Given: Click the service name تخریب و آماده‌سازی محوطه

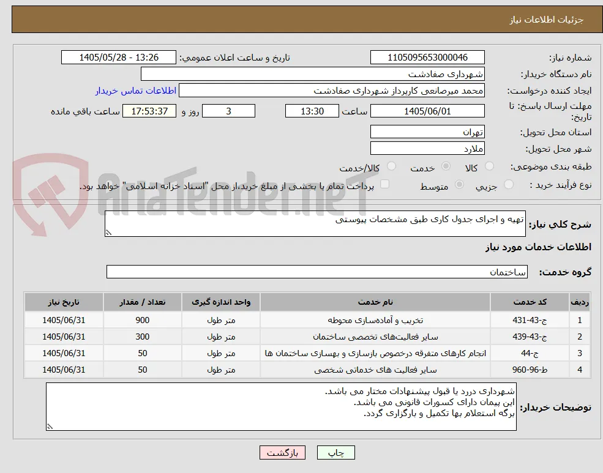Looking at the screenshot, I should 375,320.
